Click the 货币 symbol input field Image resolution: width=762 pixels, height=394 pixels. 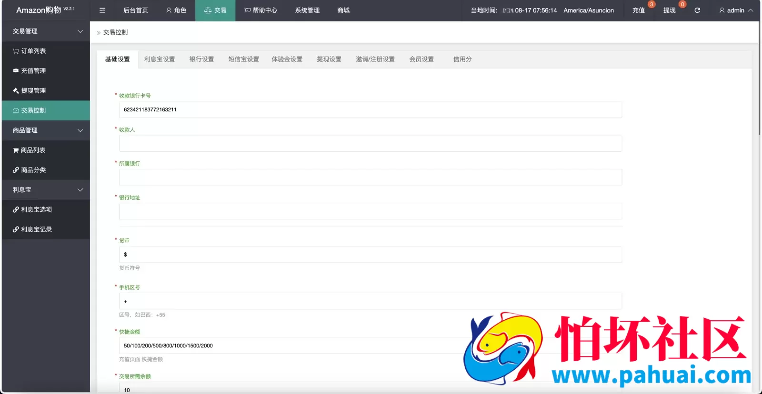click(371, 255)
